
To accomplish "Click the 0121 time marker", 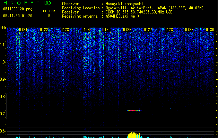I will click(23, 30).
